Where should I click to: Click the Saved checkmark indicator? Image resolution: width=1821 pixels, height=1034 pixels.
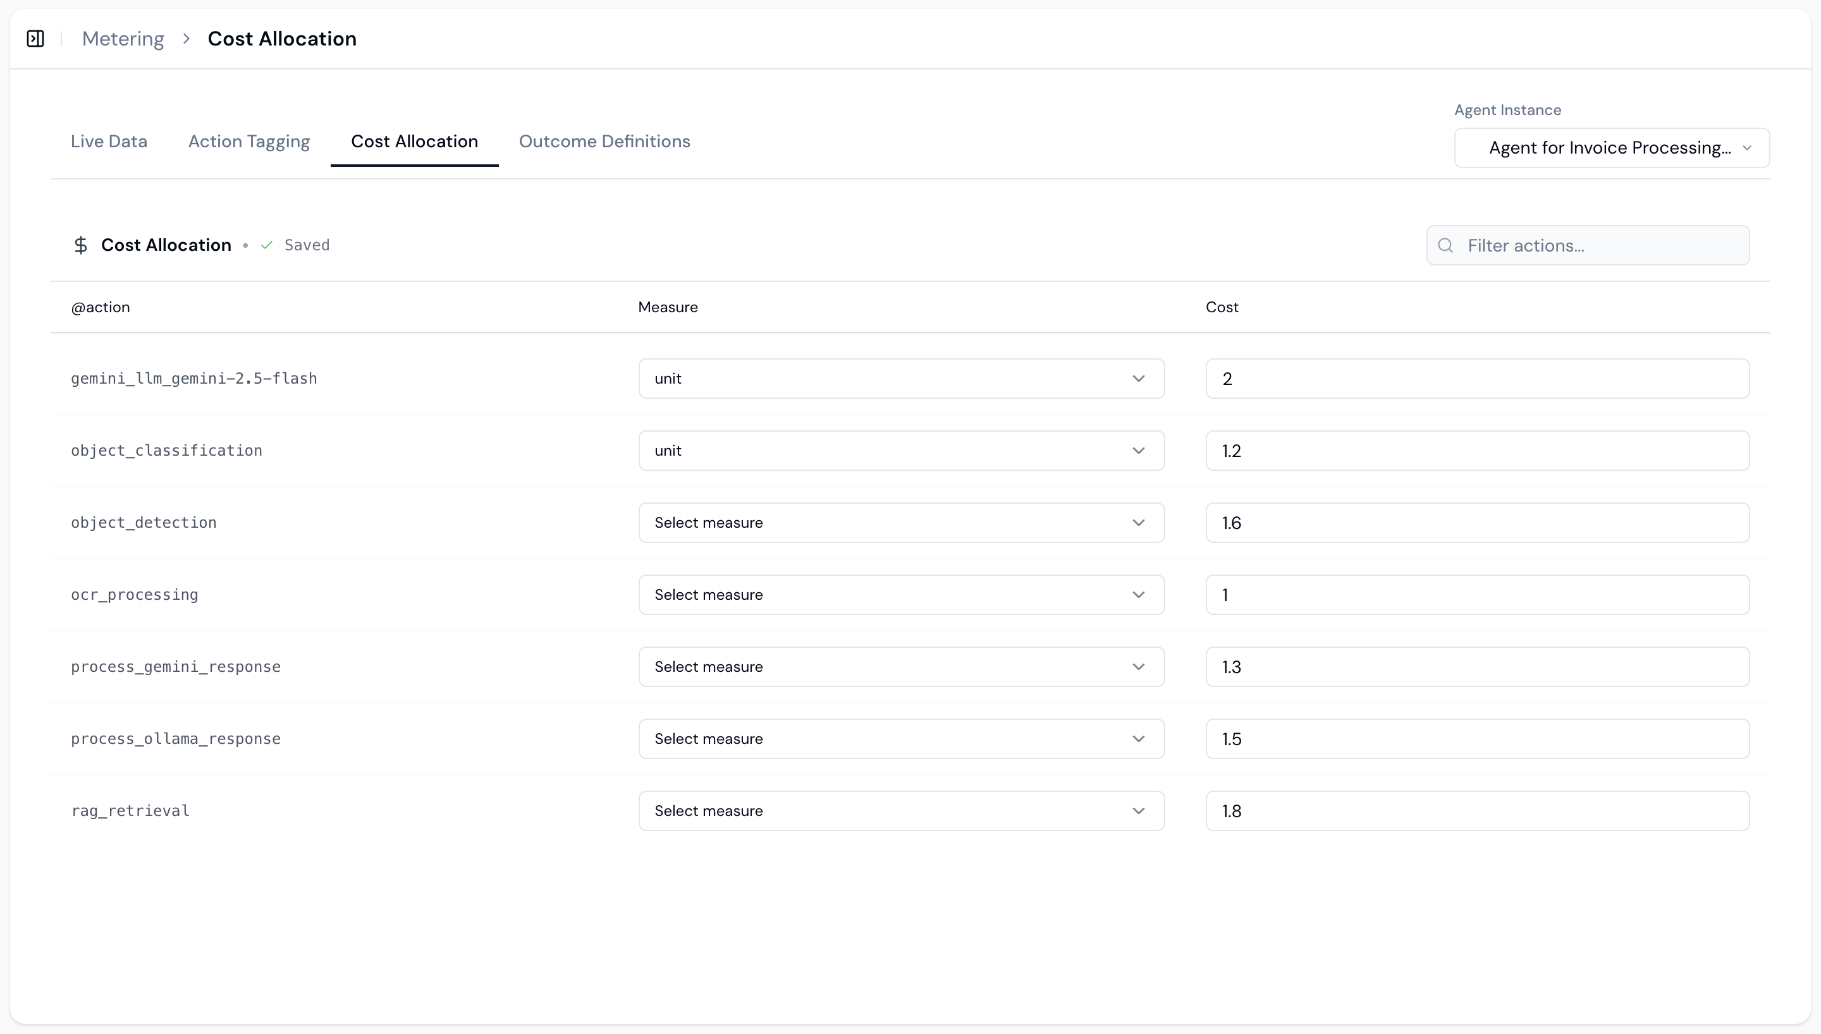click(266, 245)
